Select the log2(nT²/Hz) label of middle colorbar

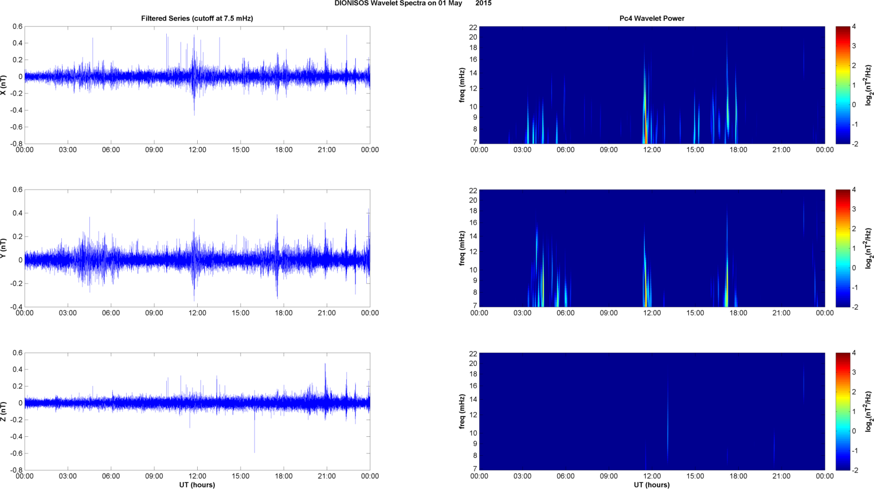(x=869, y=248)
